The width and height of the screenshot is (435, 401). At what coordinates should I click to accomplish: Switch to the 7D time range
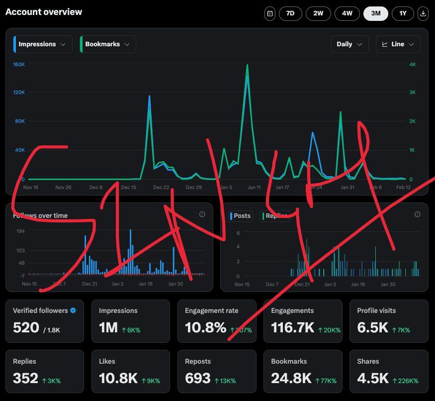pos(290,13)
